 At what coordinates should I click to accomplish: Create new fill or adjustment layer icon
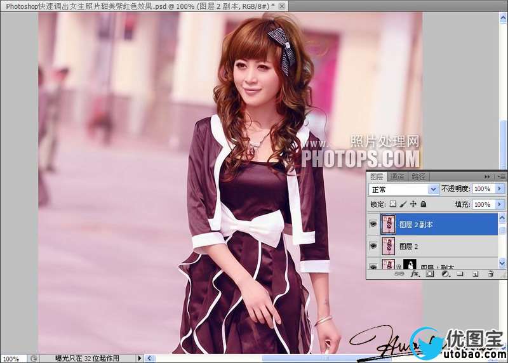(x=446, y=274)
